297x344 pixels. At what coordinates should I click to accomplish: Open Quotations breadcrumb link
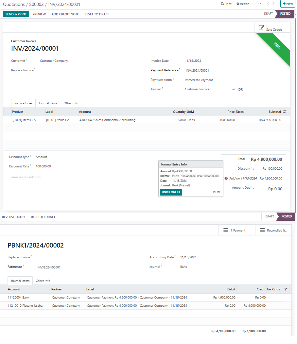14,4
